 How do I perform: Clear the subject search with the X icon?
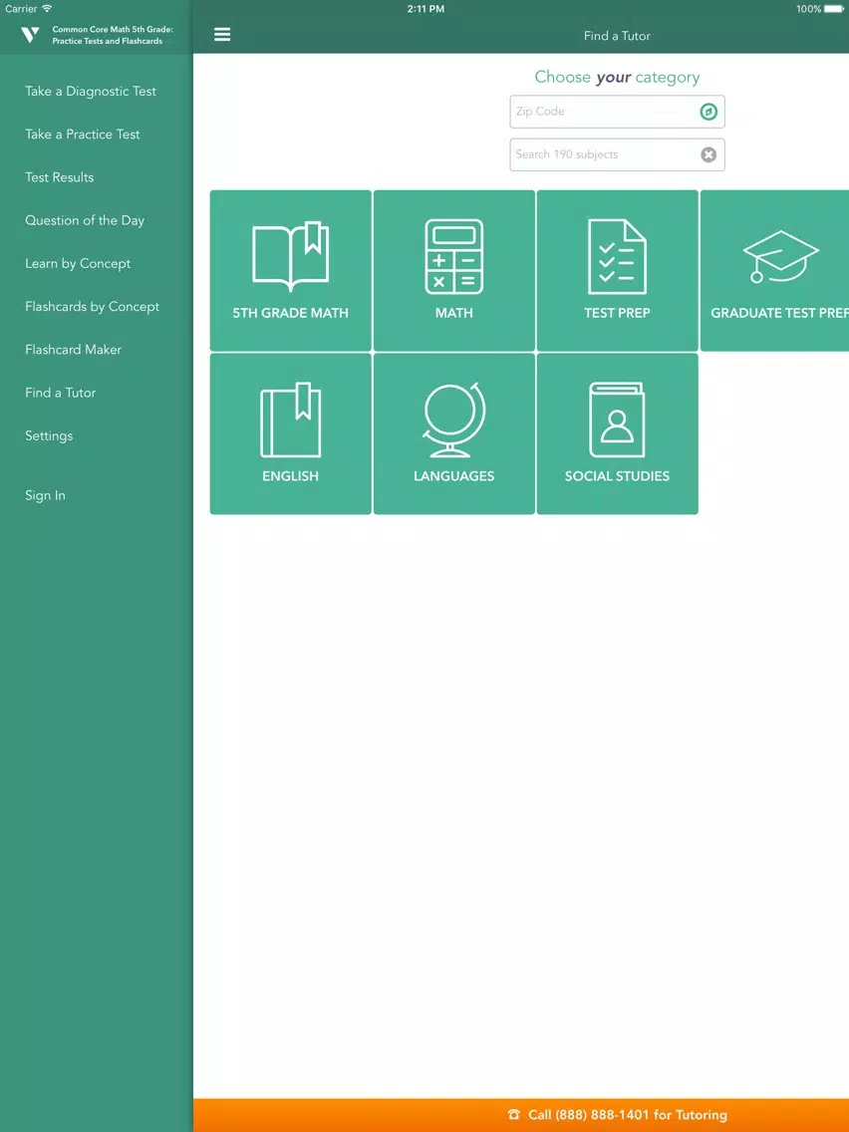(708, 154)
